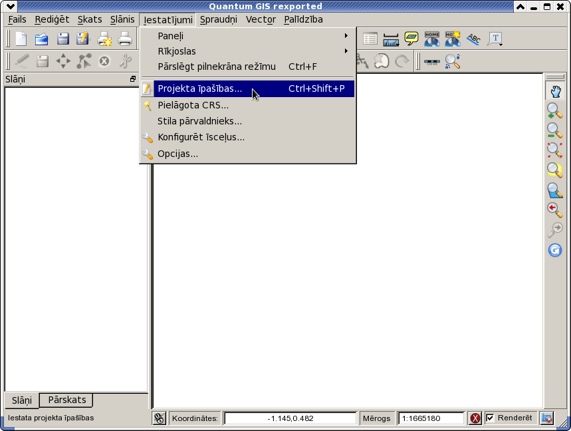Expand the Rīkjoslas submenu
The width and height of the screenshot is (571, 431).
[x=248, y=51]
